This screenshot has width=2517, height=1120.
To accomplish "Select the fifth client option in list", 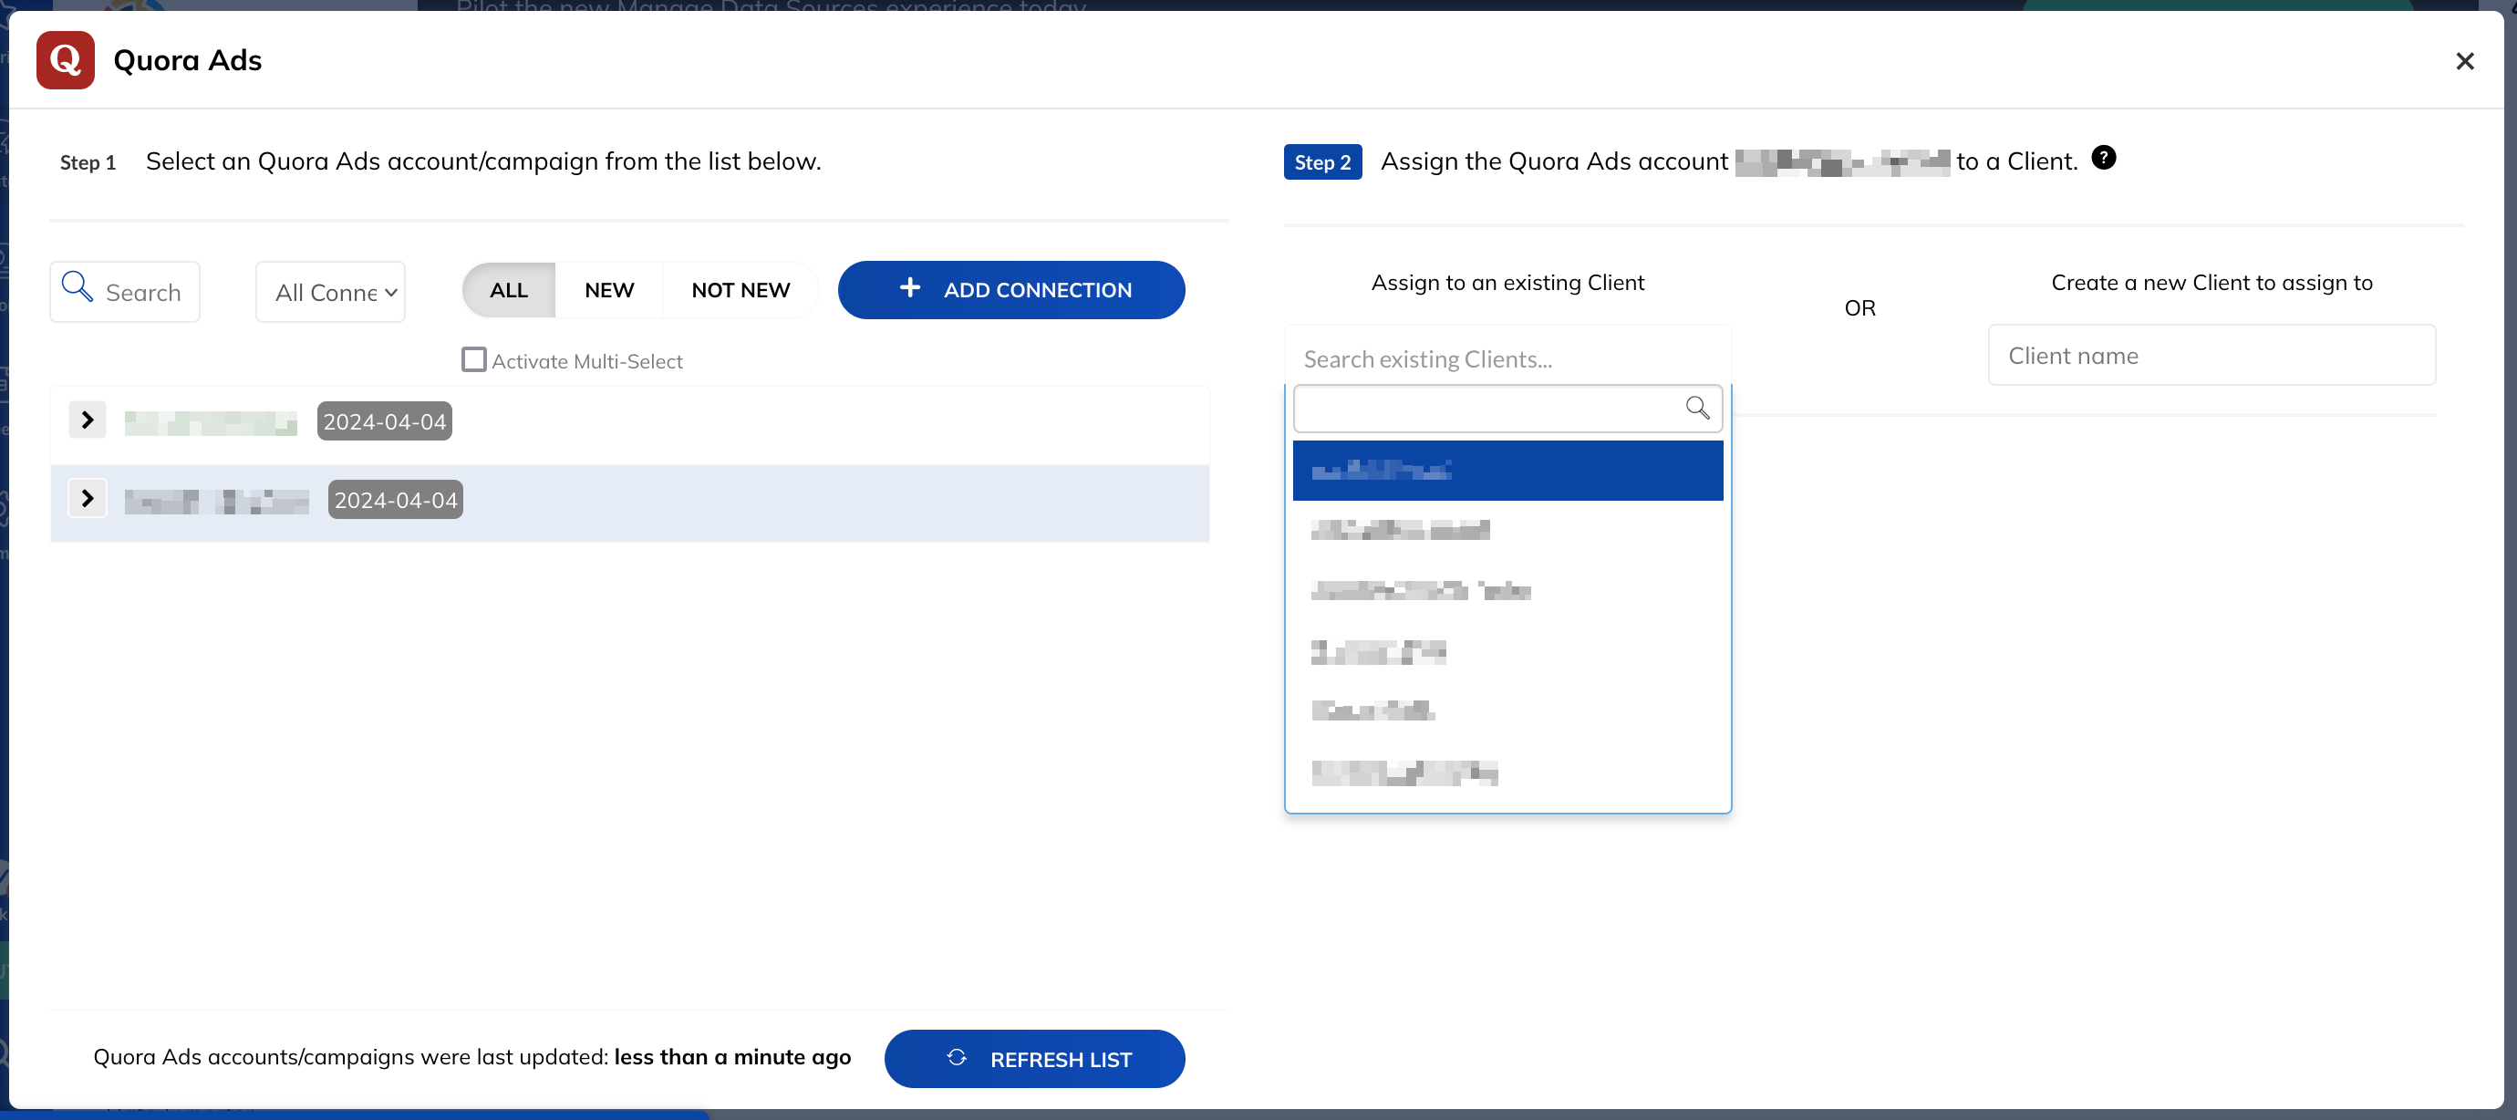I will (x=1507, y=711).
